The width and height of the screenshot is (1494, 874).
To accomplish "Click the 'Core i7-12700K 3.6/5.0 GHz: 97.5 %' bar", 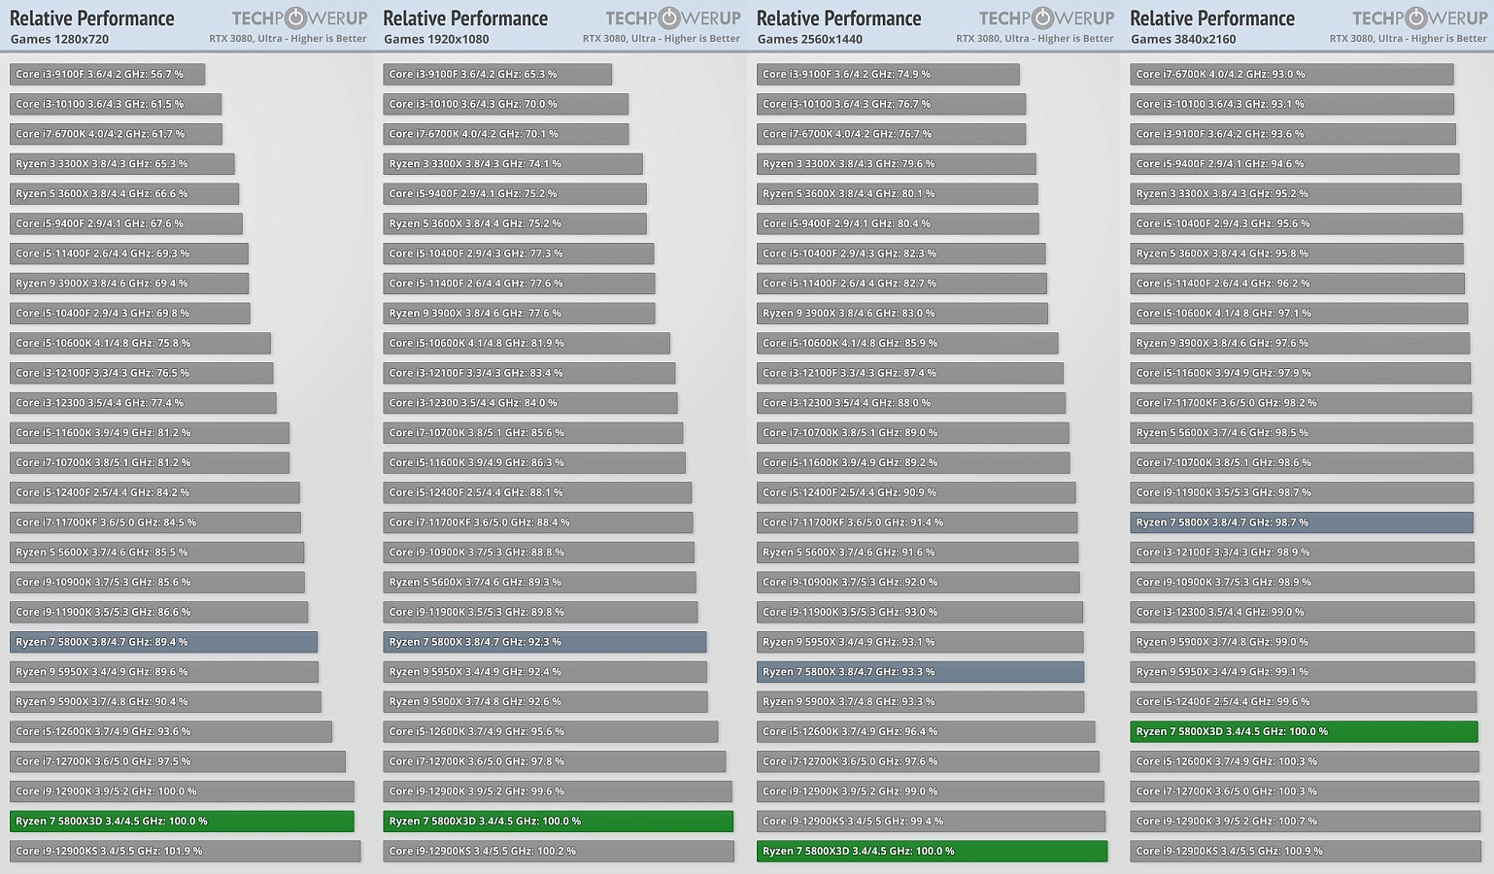I will pos(178,761).
